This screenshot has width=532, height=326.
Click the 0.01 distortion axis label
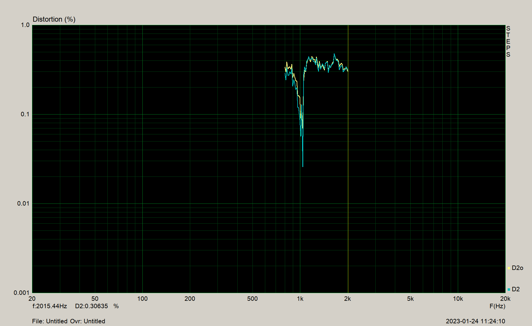(x=23, y=203)
